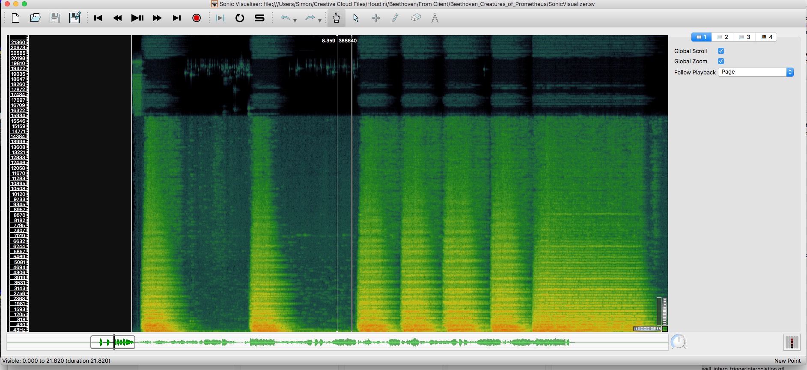Click the green zoom reset square

coord(665,329)
